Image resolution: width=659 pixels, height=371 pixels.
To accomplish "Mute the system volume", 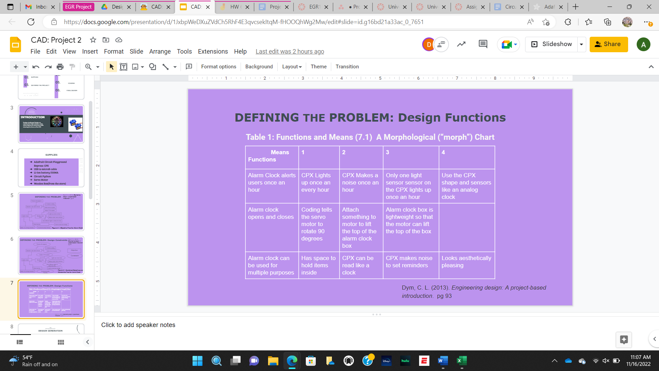I will [x=605, y=361].
